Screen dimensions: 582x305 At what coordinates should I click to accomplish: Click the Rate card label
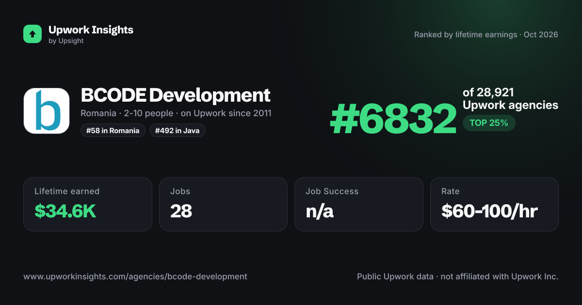pyautogui.click(x=451, y=191)
